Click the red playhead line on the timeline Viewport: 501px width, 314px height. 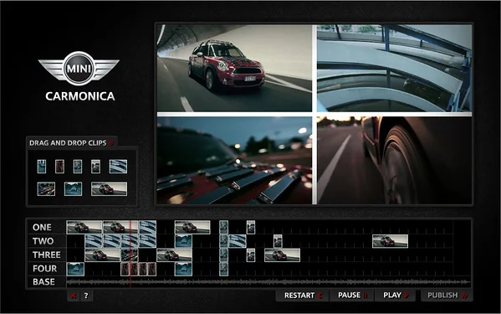[x=130, y=255]
